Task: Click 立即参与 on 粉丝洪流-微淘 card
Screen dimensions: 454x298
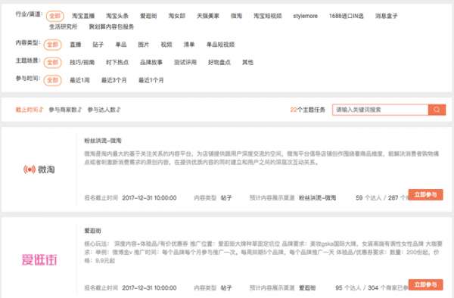Action: coord(425,194)
